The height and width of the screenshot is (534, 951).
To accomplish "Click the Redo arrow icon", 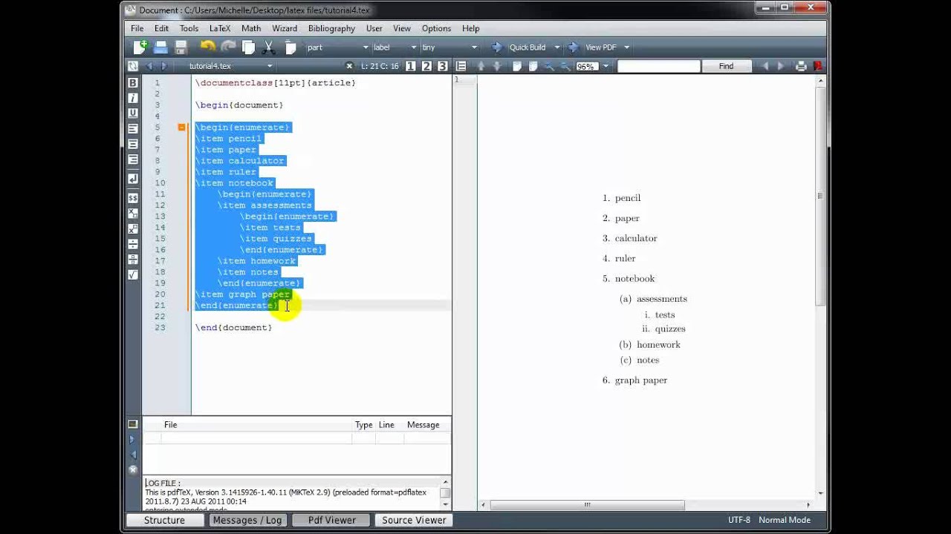I will point(228,47).
